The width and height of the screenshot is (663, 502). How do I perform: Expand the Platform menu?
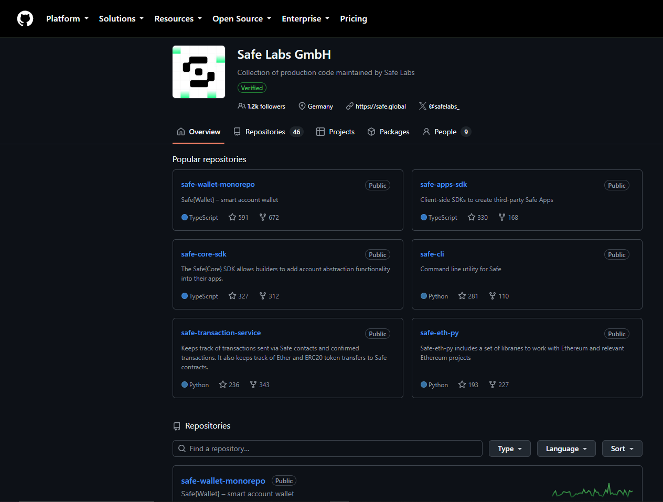tap(67, 19)
